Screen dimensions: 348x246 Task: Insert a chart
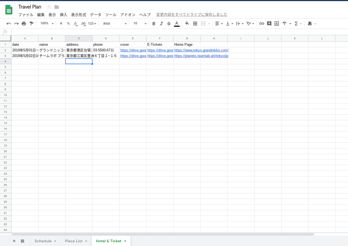[277, 23]
